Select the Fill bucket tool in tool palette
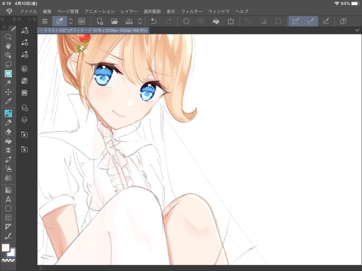This screenshot has height=271, width=362. tap(8, 141)
